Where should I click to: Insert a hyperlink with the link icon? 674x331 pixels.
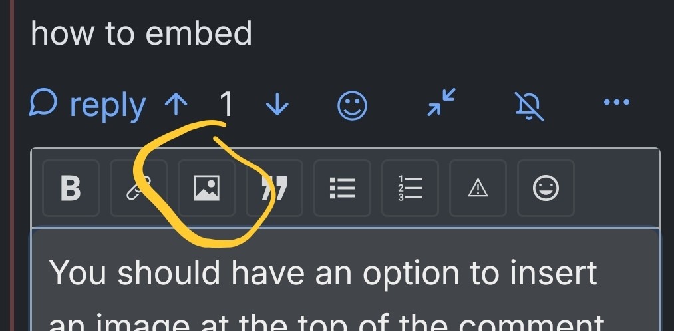138,188
